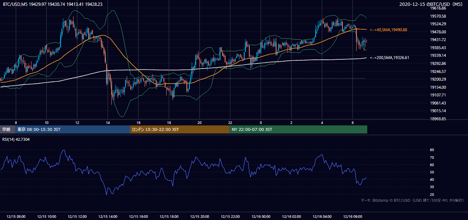This screenshot has height=220, width=468.
Task: Click price axis value 19524.29
Action: pos(438,24)
